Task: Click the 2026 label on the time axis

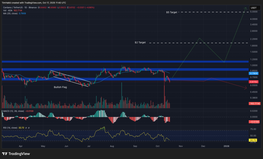Action: (x=226, y=146)
